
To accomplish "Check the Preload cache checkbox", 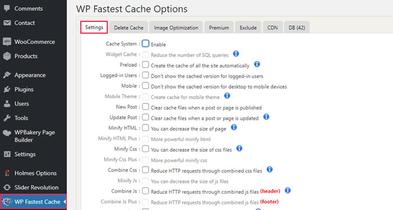I will coord(145,65).
